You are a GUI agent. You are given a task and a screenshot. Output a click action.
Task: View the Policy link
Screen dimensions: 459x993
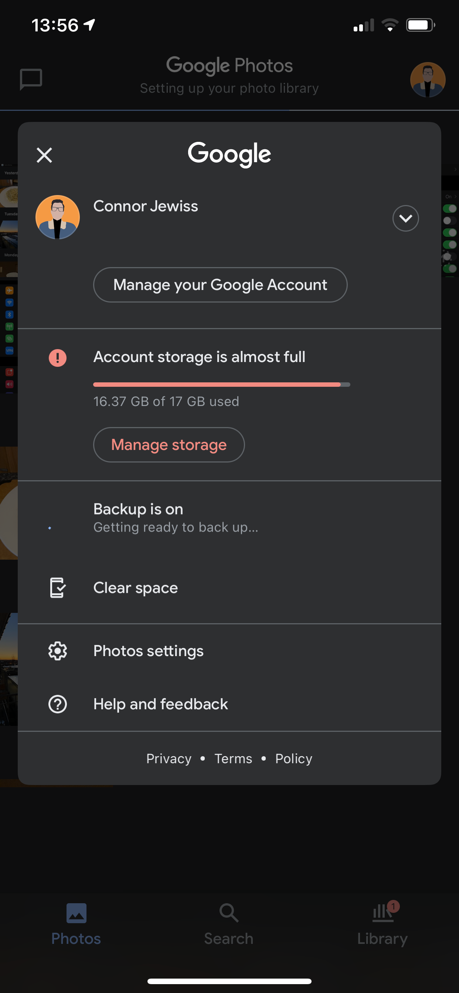click(293, 758)
